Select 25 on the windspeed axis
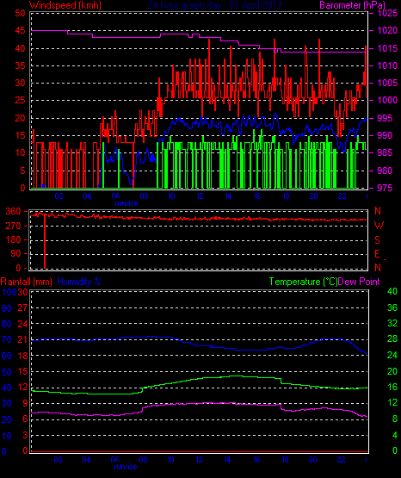The width and height of the screenshot is (401, 478). [x=20, y=100]
